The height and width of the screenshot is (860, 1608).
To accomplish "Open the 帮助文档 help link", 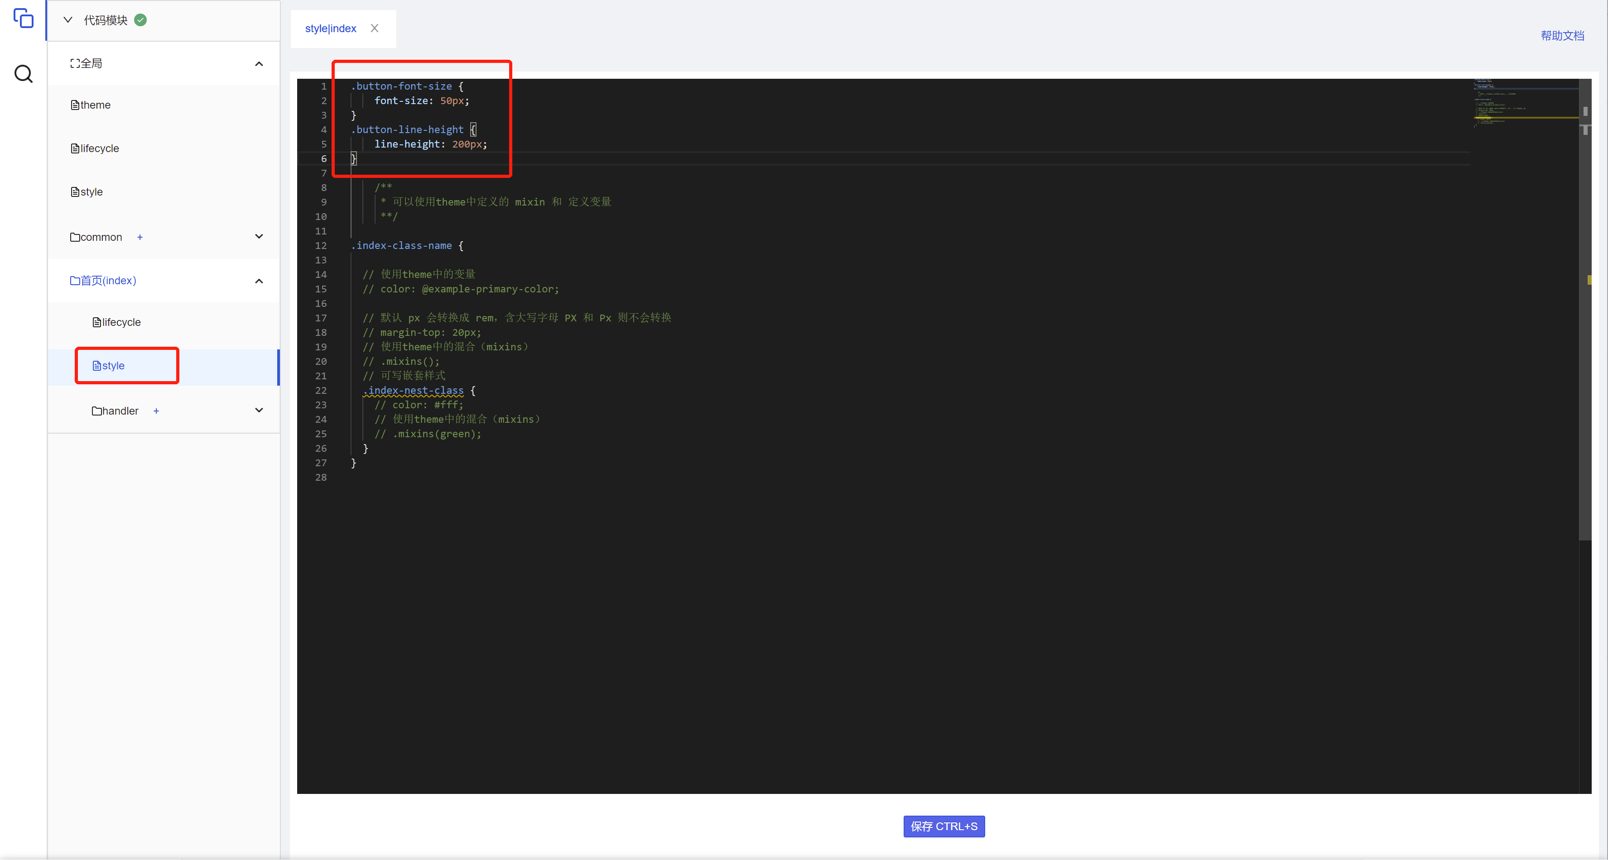I will 1562,36.
